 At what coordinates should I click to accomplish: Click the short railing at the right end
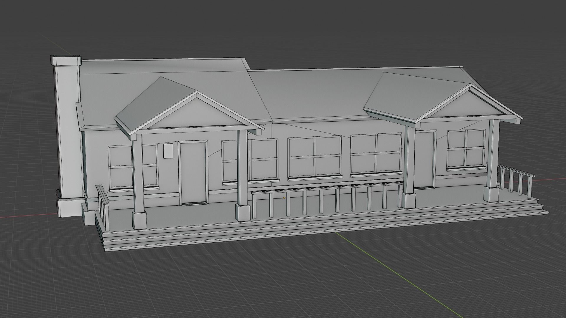coord(515,181)
